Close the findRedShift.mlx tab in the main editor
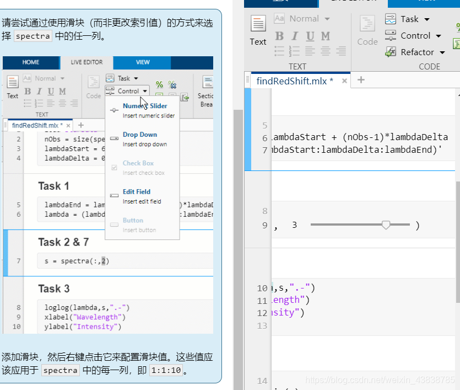This screenshot has width=460, height=390. click(x=344, y=81)
